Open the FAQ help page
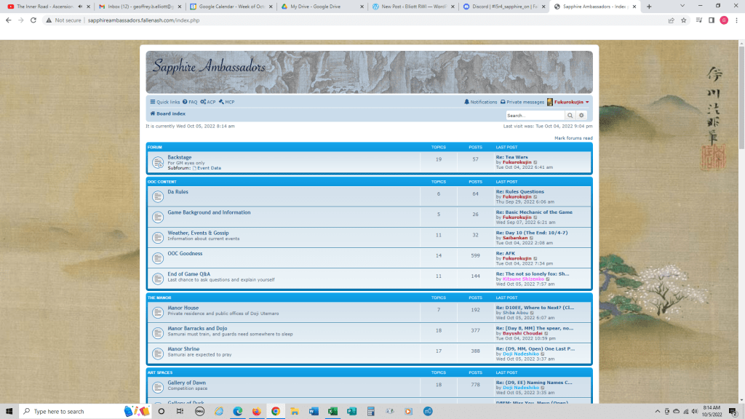The image size is (745, 419). 190,102
